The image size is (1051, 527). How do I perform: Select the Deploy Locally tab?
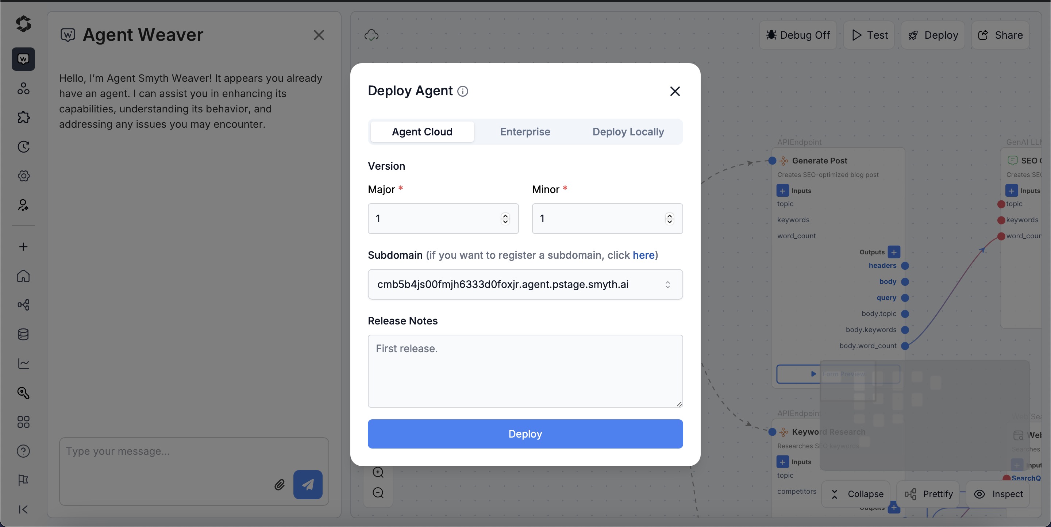(x=628, y=131)
